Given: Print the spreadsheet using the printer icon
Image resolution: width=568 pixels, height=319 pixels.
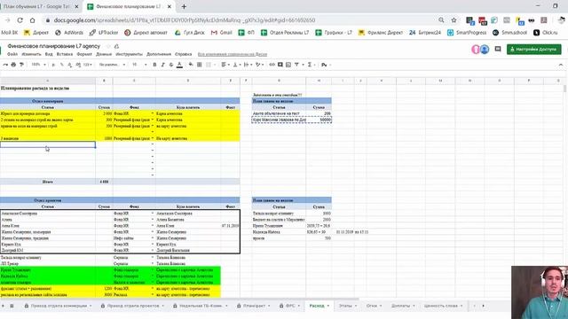Looking at the screenshot, I should (x=13, y=65).
